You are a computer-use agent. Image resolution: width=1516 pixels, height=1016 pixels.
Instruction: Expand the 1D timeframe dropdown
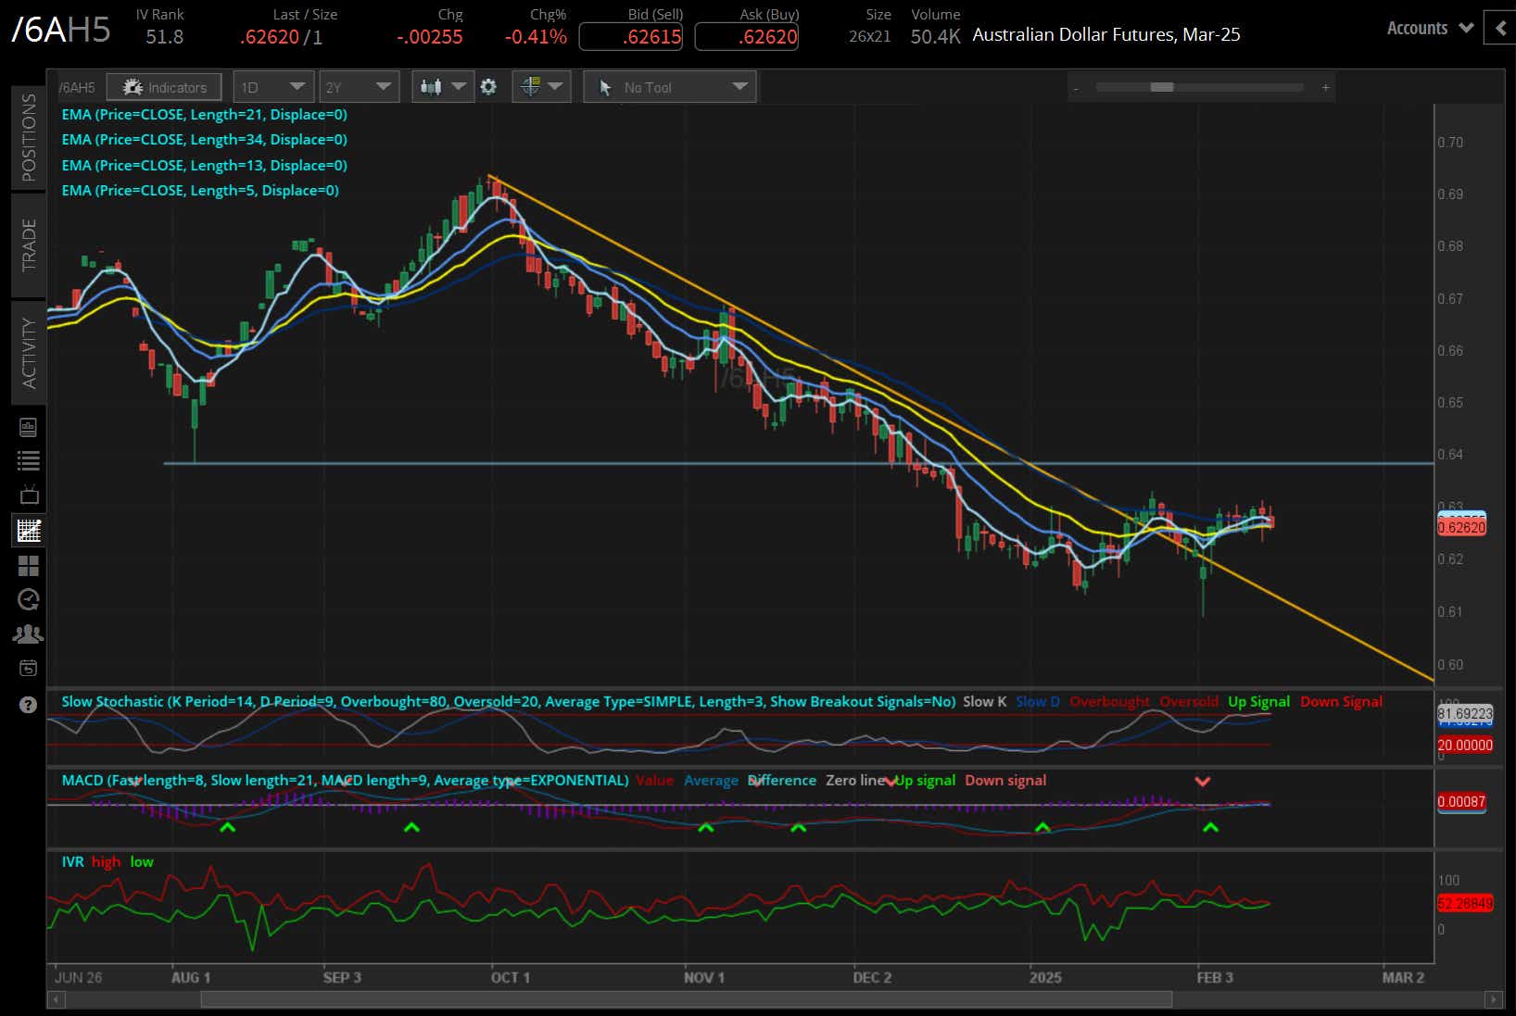(x=273, y=86)
